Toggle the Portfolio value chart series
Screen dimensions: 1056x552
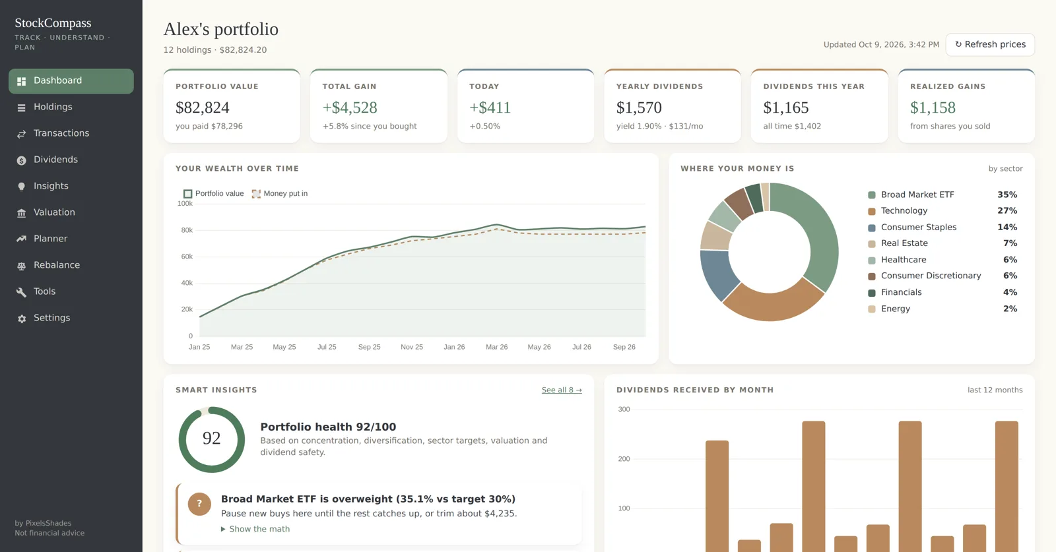(213, 193)
